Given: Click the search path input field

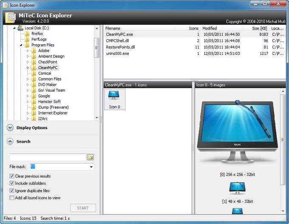Looking at the screenshot, I should coord(48,157).
